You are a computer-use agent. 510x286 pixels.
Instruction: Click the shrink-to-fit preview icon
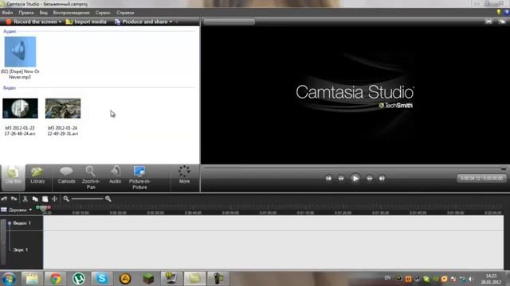[x=488, y=21]
